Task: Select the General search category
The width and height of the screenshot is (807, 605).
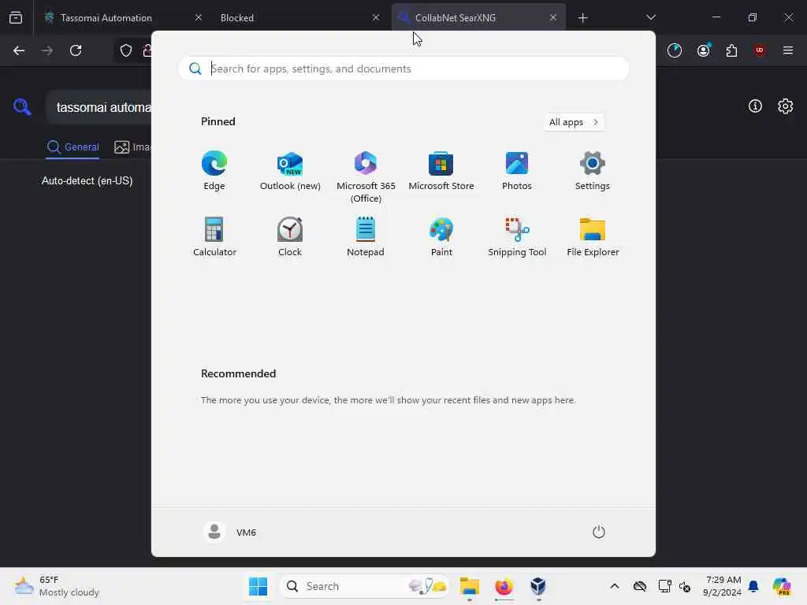Action: click(x=73, y=147)
